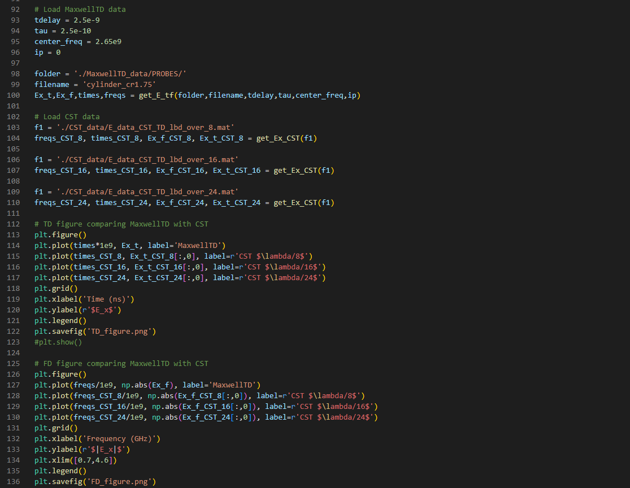Place cursor on 'tdelay = 2.5e-9' line
This screenshot has height=488, width=630.
pyautogui.click(x=67, y=20)
